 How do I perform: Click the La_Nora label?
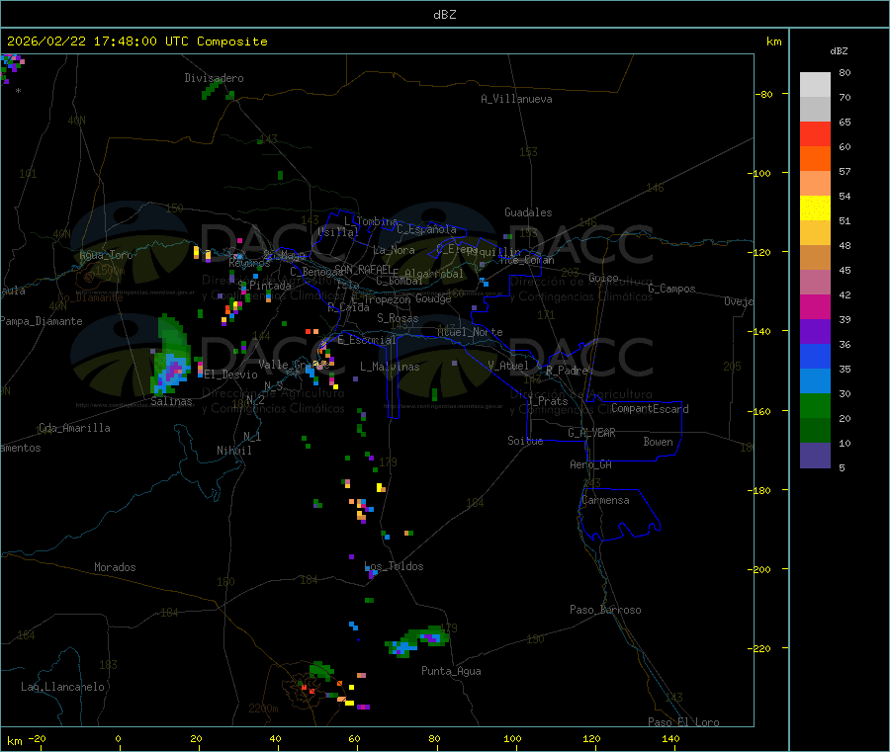[x=394, y=250]
